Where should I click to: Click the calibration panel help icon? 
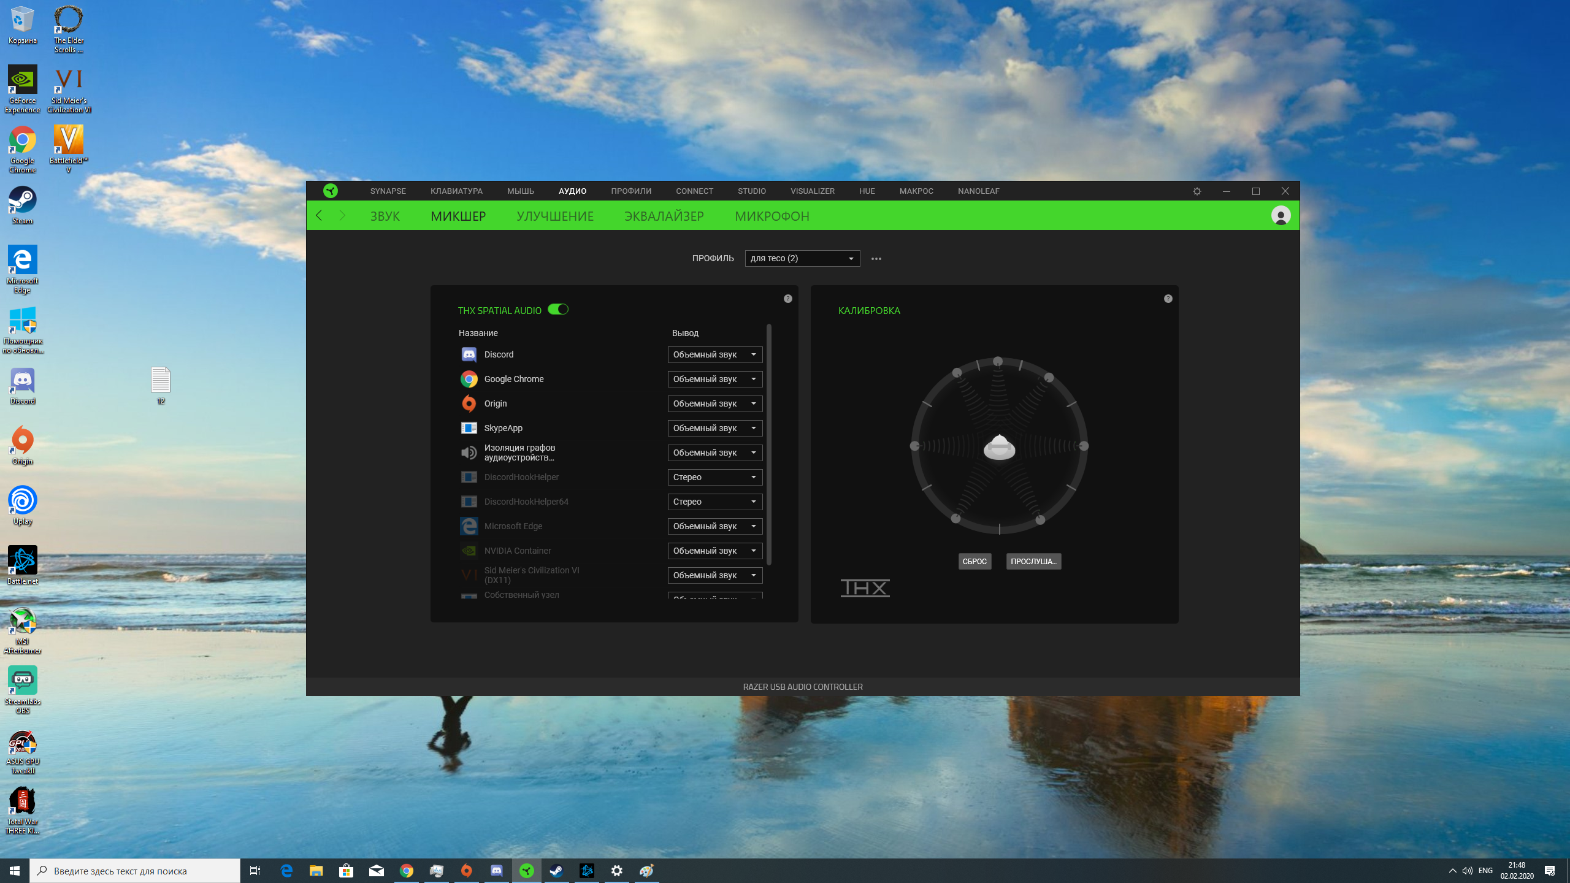pyautogui.click(x=1168, y=299)
